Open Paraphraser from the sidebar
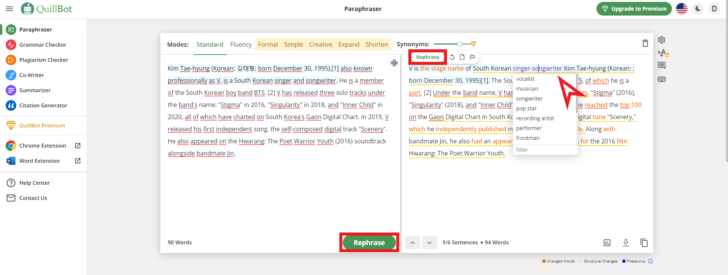The image size is (728, 275). pos(36,30)
